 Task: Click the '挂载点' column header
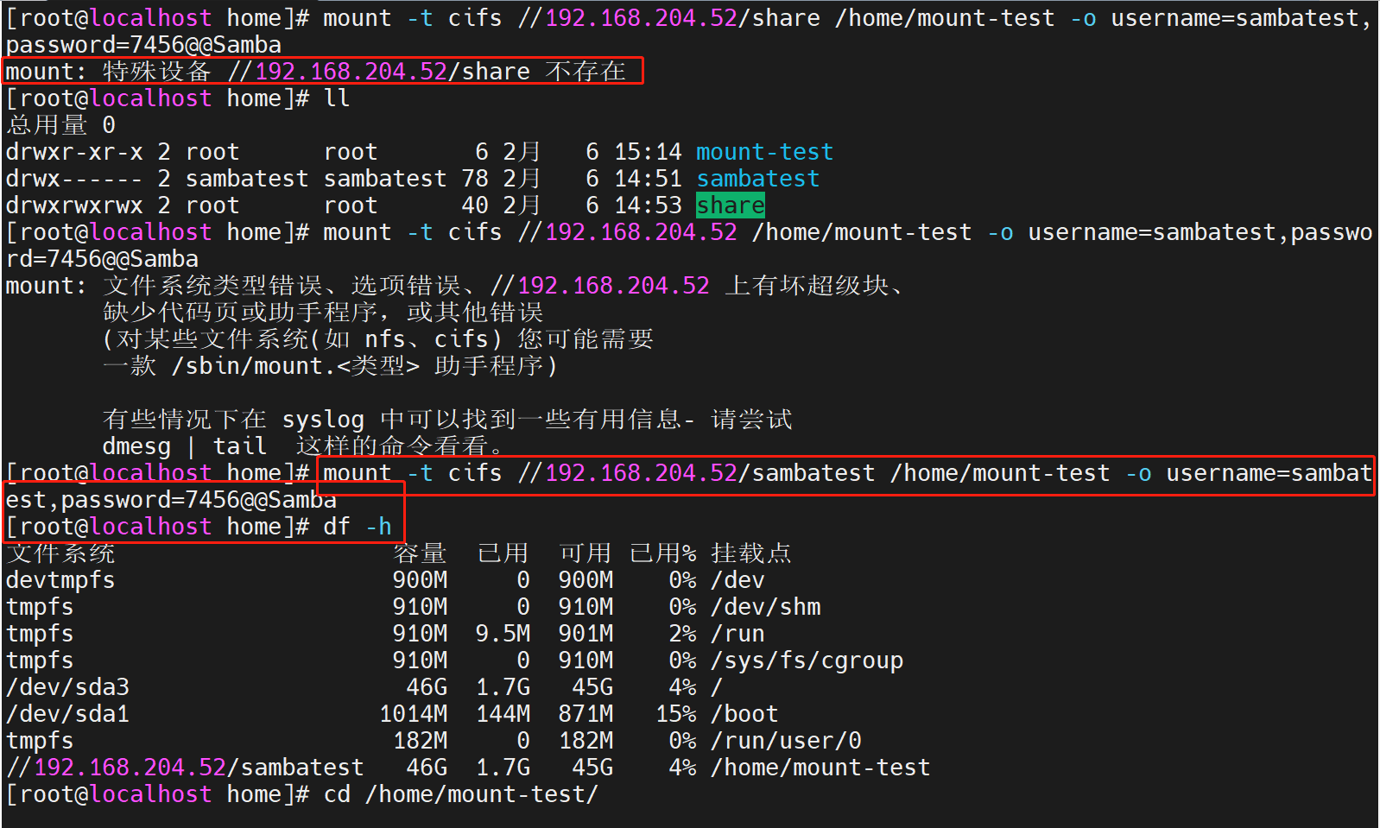pyautogui.click(x=751, y=553)
